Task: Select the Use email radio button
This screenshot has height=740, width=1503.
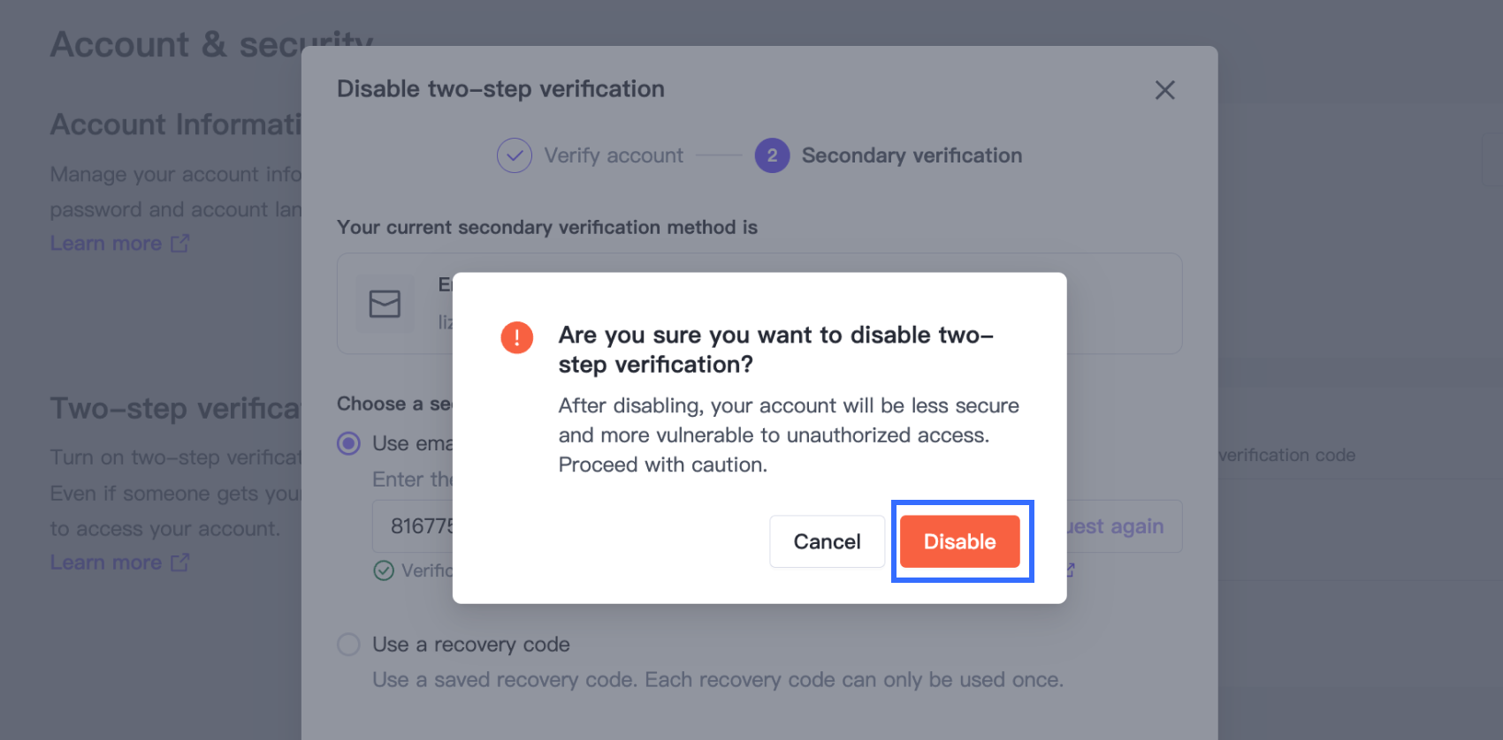Action: click(x=349, y=443)
